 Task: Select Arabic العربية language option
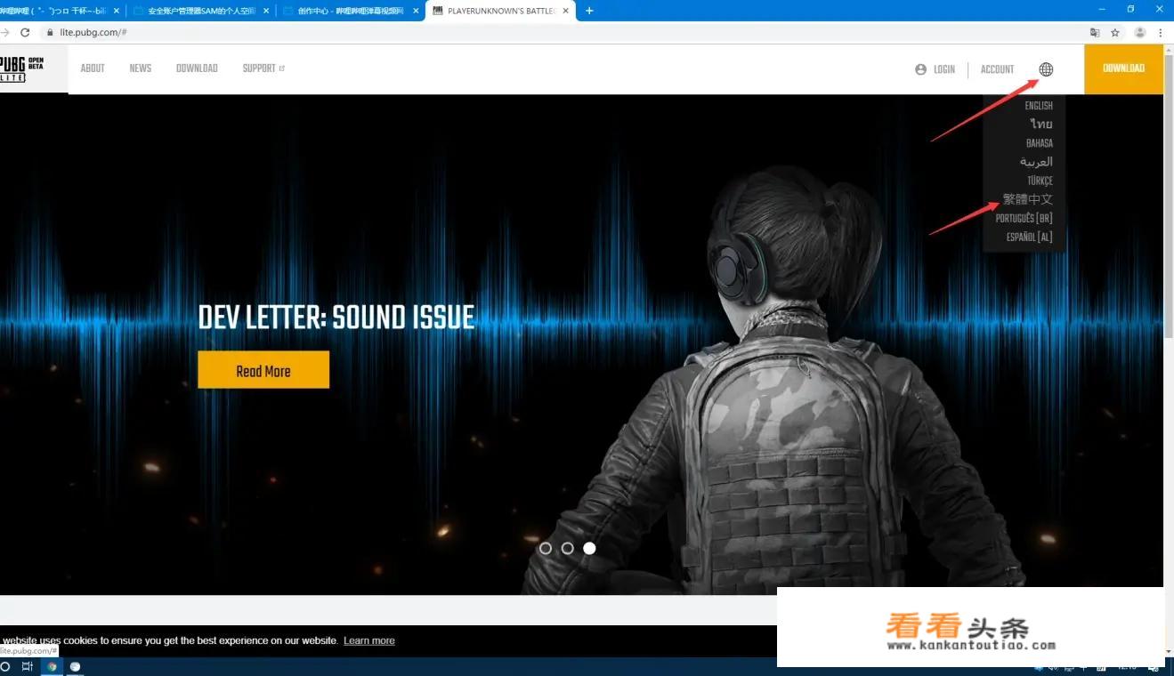coord(1036,162)
